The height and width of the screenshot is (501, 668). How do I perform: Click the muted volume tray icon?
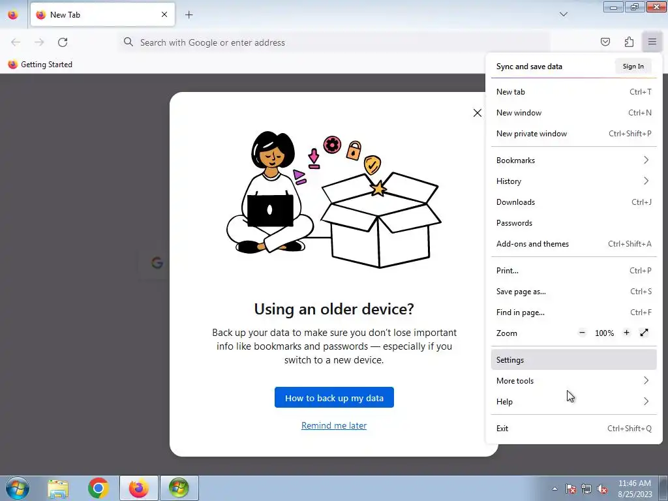[x=602, y=489]
